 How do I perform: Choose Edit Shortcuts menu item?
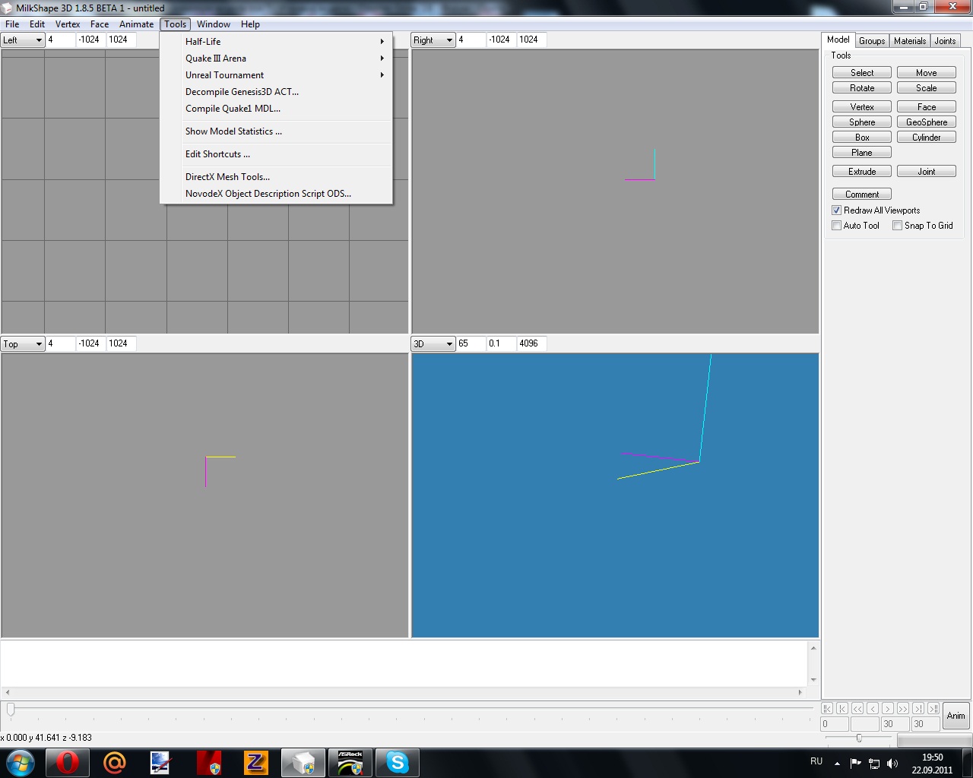277,154
